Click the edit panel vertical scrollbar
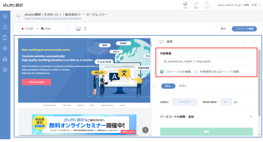The width and height of the screenshot is (263, 142). [x=259, y=83]
